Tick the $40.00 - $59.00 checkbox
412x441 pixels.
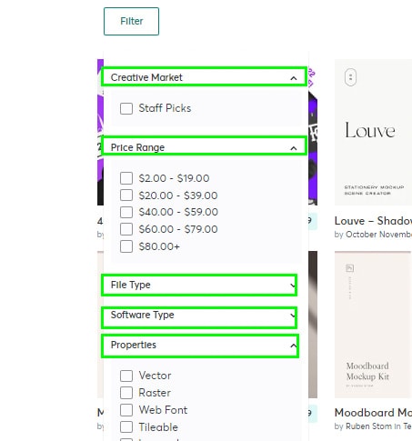[126, 212]
